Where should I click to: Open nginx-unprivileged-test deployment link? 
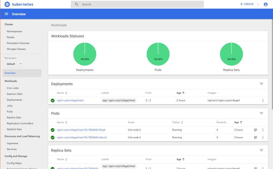point(70,100)
